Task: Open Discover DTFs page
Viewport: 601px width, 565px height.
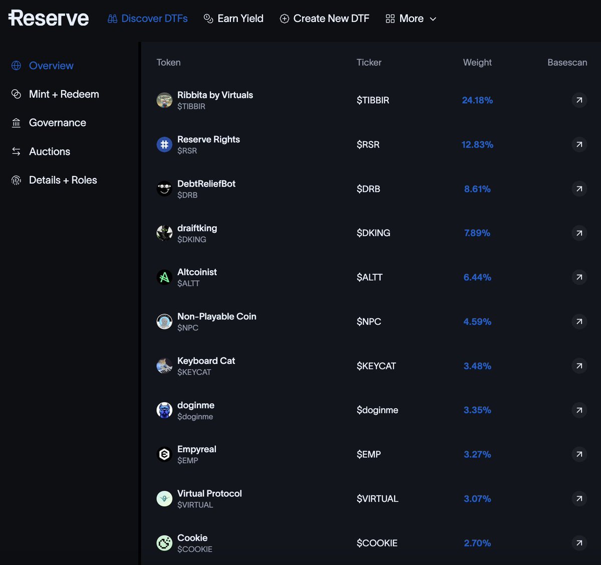Action: 148,19
